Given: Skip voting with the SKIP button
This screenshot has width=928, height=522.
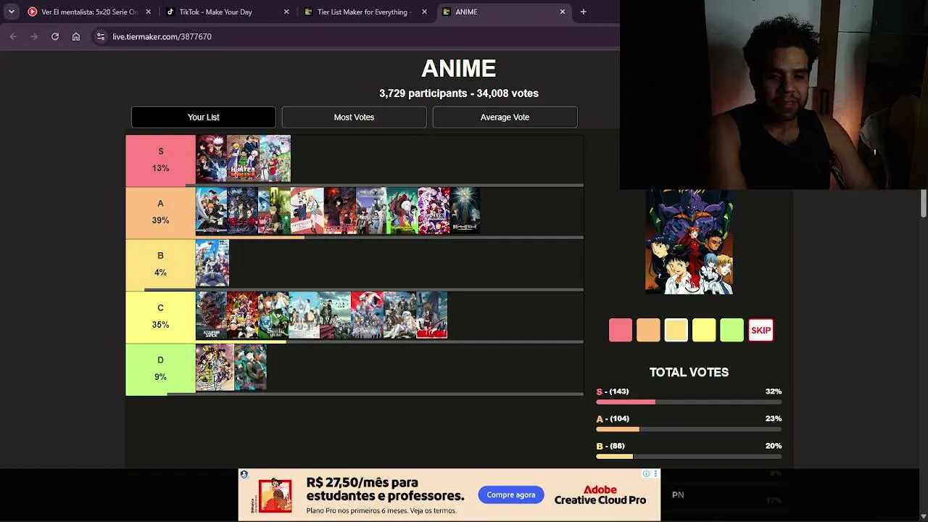Looking at the screenshot, I should (x=761, y=330).
